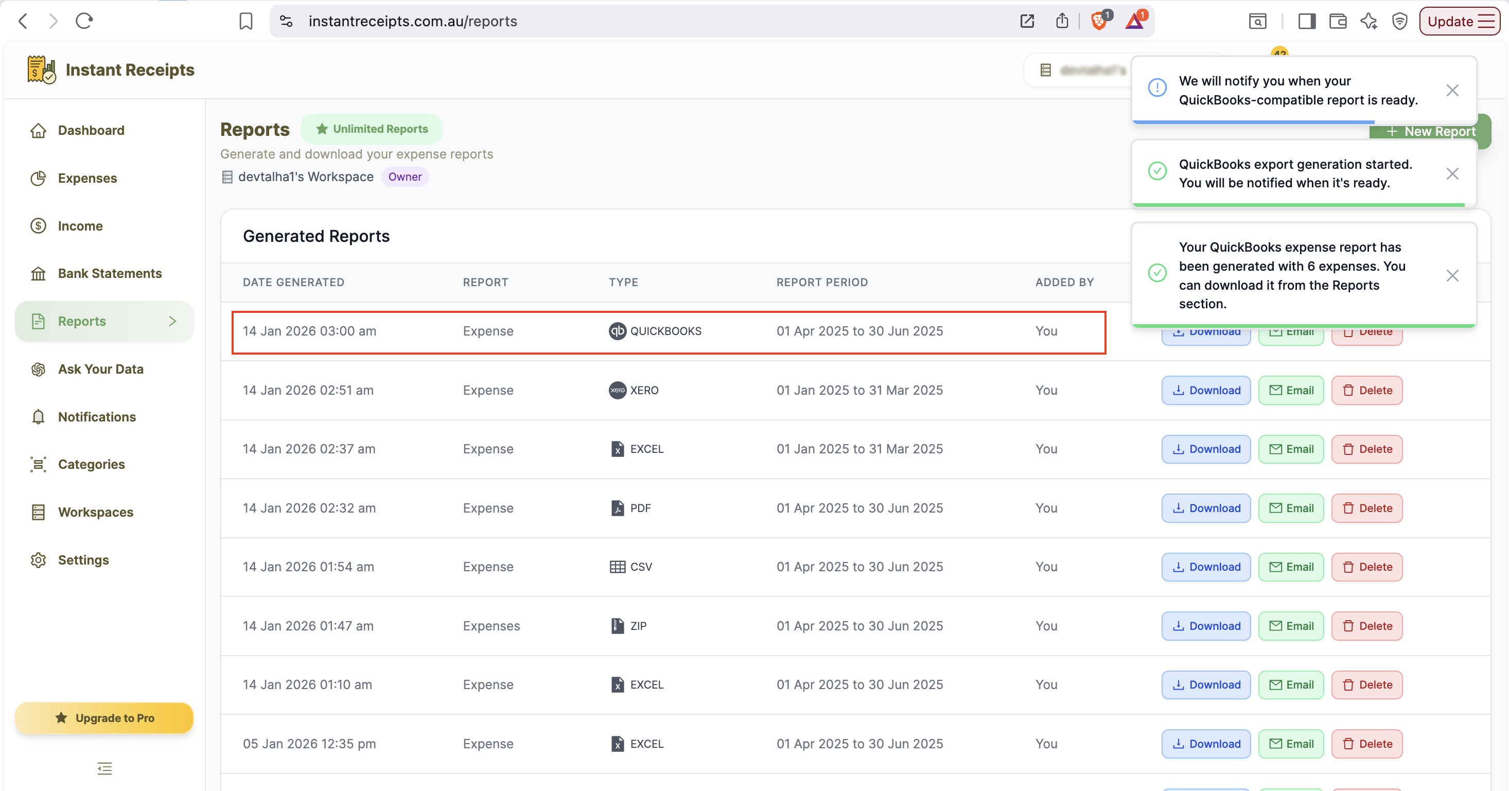The image size is (1509, 791).
Task: Email the ZIP report
Action: 1291,626
